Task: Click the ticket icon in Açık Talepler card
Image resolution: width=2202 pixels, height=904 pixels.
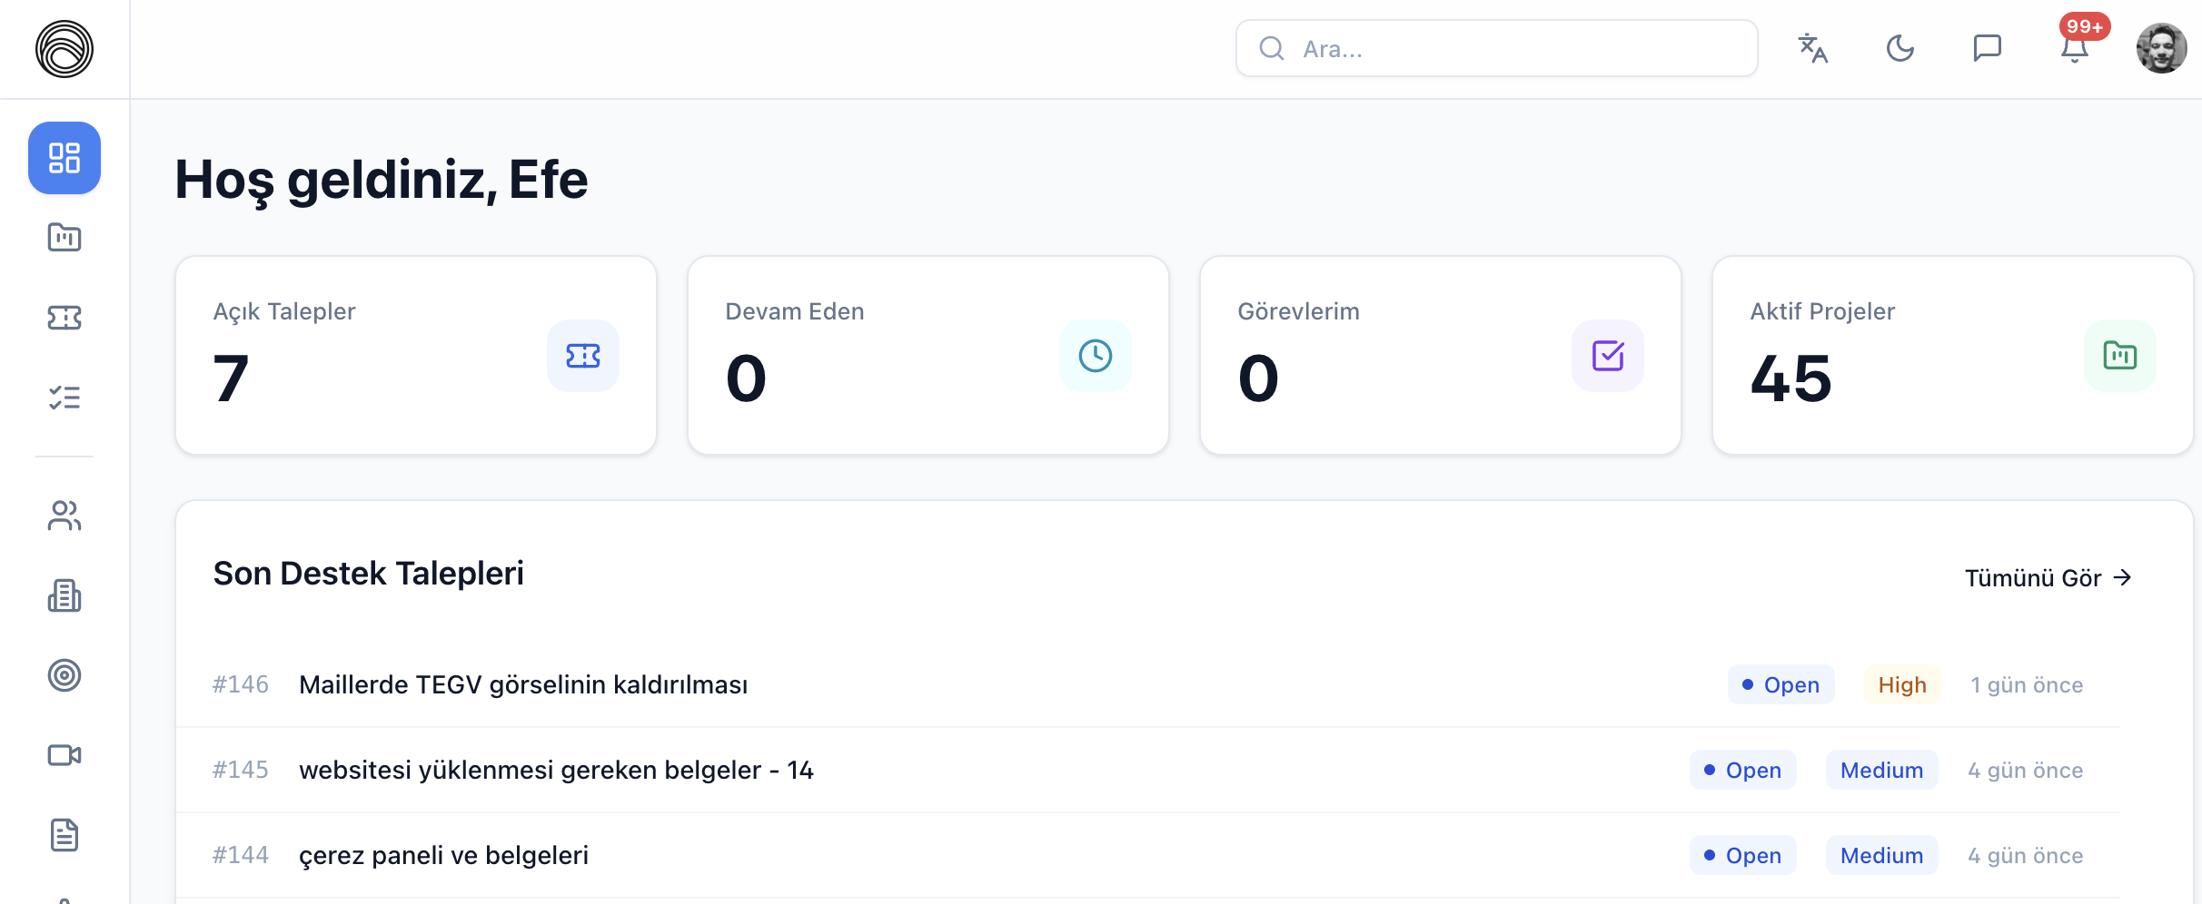Action: coord(583,356)
